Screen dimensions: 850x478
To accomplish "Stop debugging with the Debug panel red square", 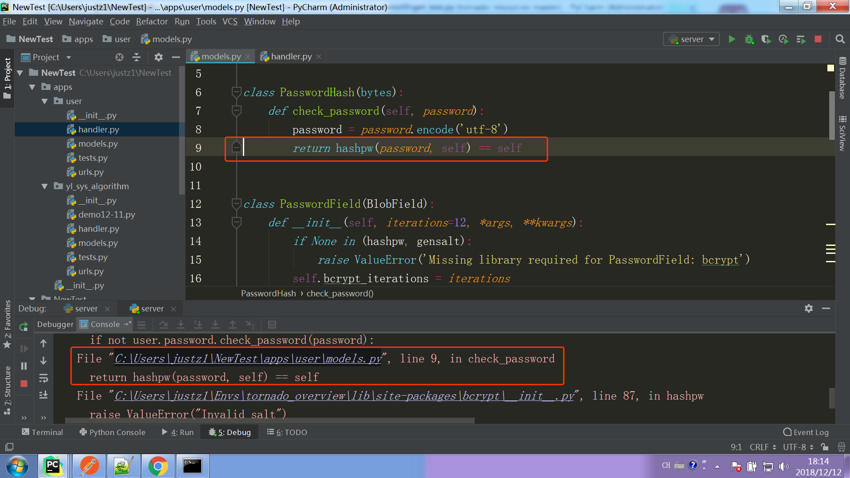I will tap(24, 384).
